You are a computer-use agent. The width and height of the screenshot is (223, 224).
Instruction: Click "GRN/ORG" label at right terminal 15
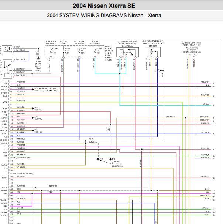click(205, 195)
